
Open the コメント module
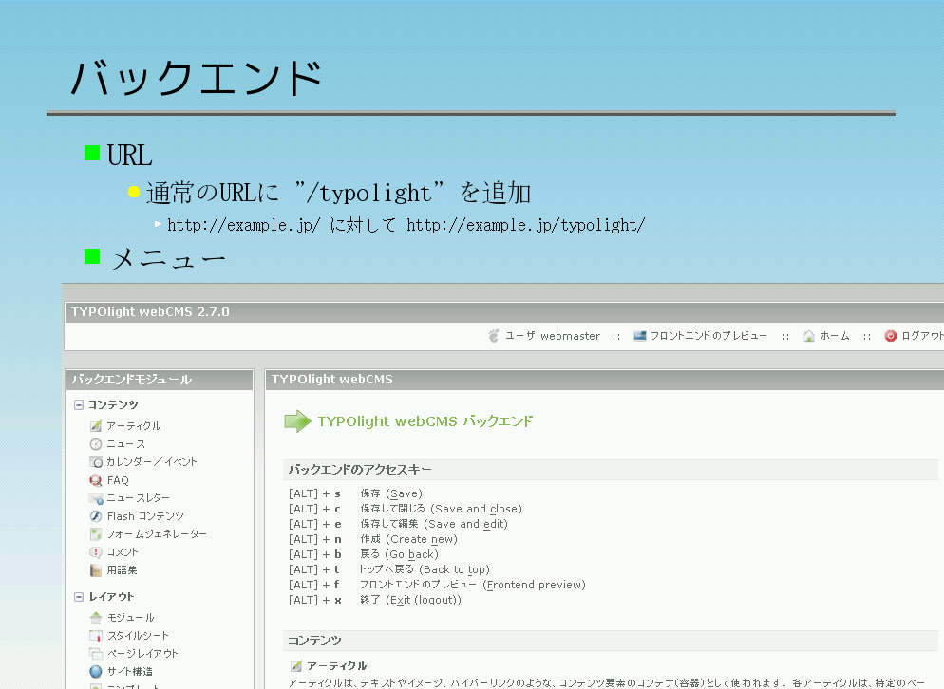pyautogui.click(x=123, y=551)
